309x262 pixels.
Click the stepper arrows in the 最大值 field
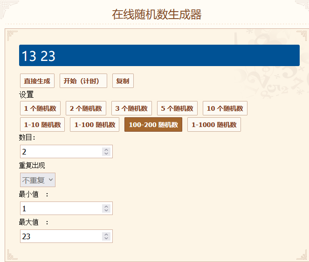(x=106, y=236)
